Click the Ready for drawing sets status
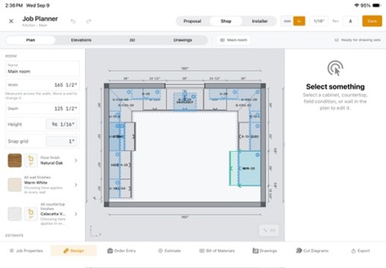 click(x=358, y=40)
